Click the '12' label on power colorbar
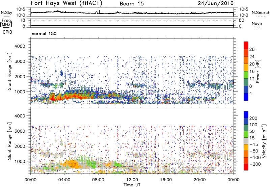 click(252, 79)
